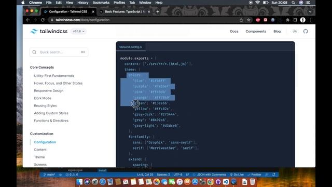Open the Chrome History menu
Viewport: 332px width, 187px height.
(83, 3)
